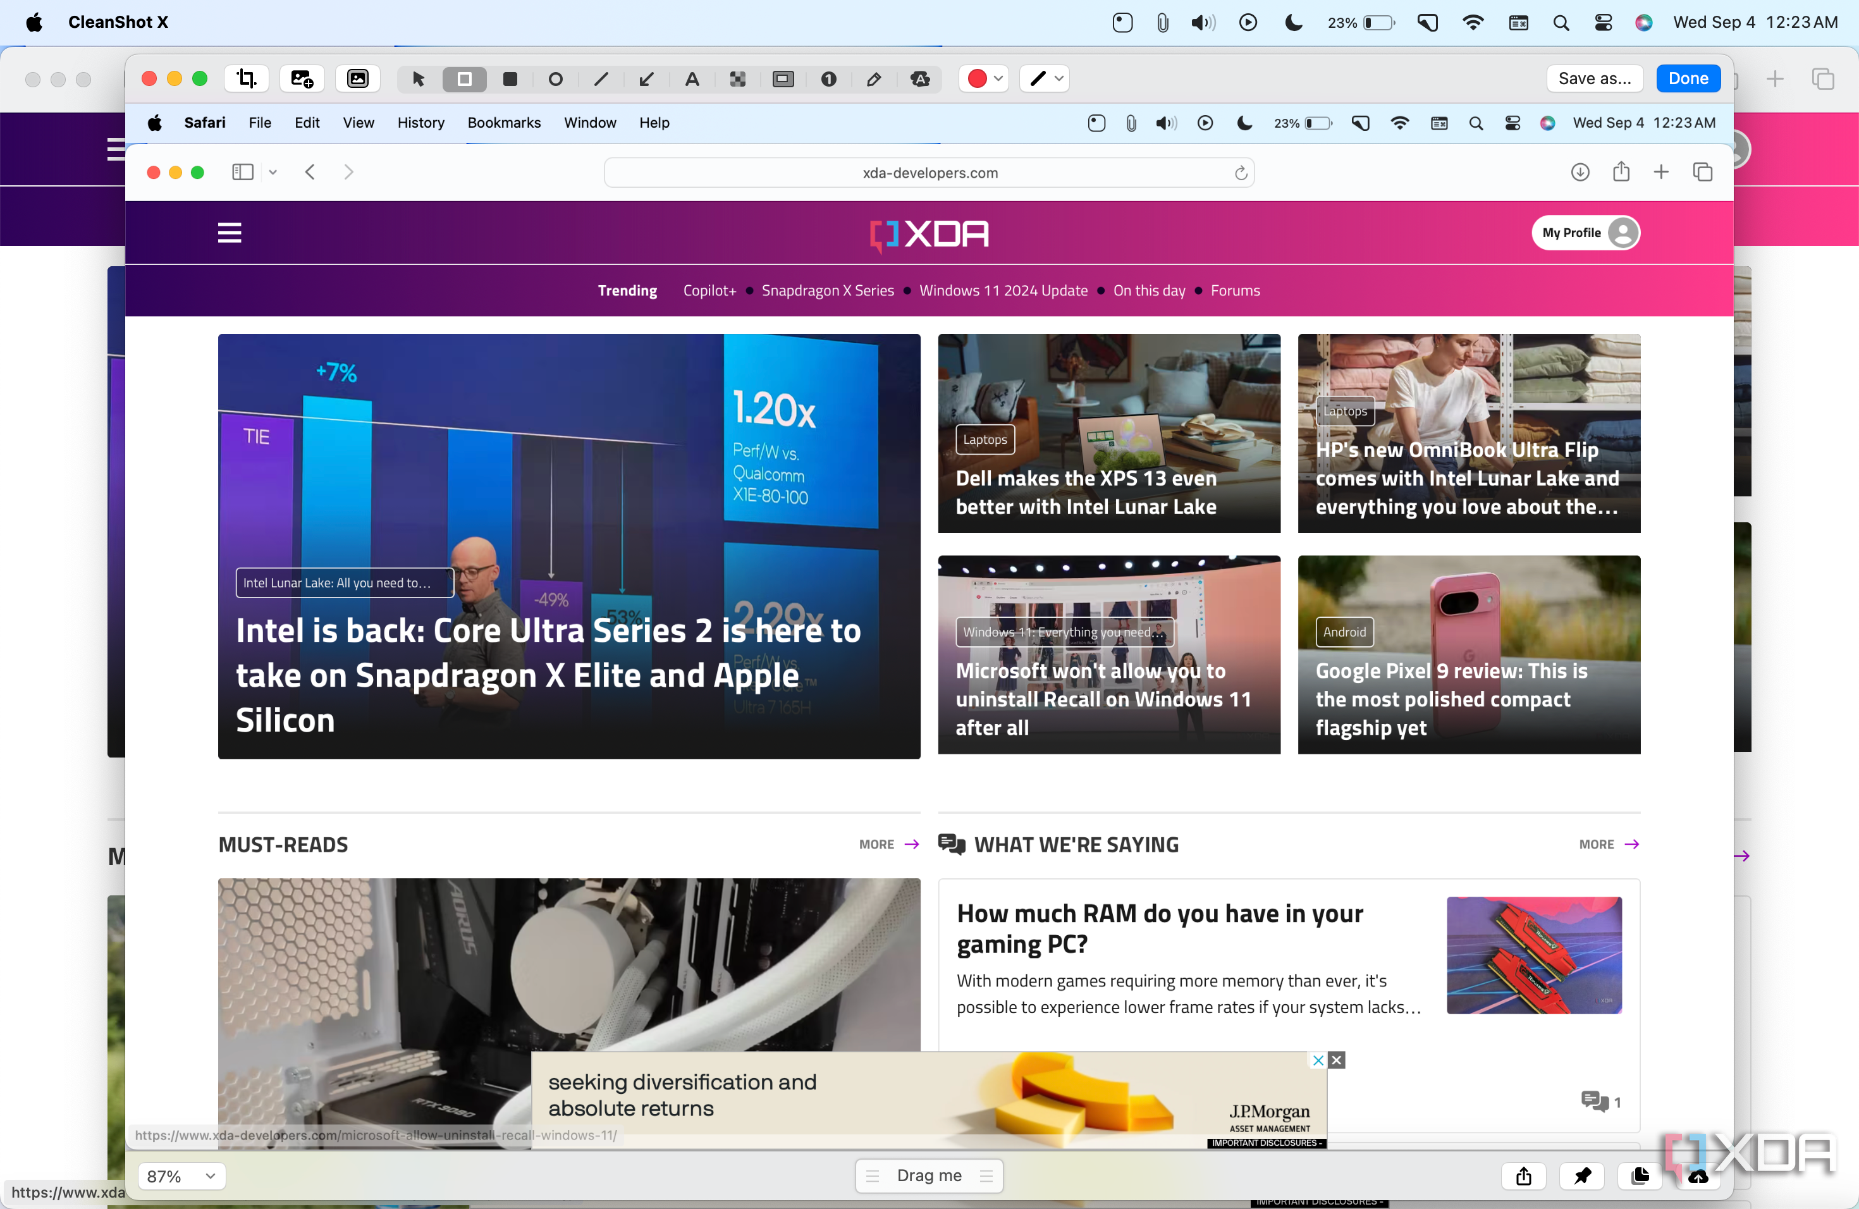The width and height of the screenshot is (1859, 1209).
Task: Open the Background tool icon
Action: tap(357, 78)
